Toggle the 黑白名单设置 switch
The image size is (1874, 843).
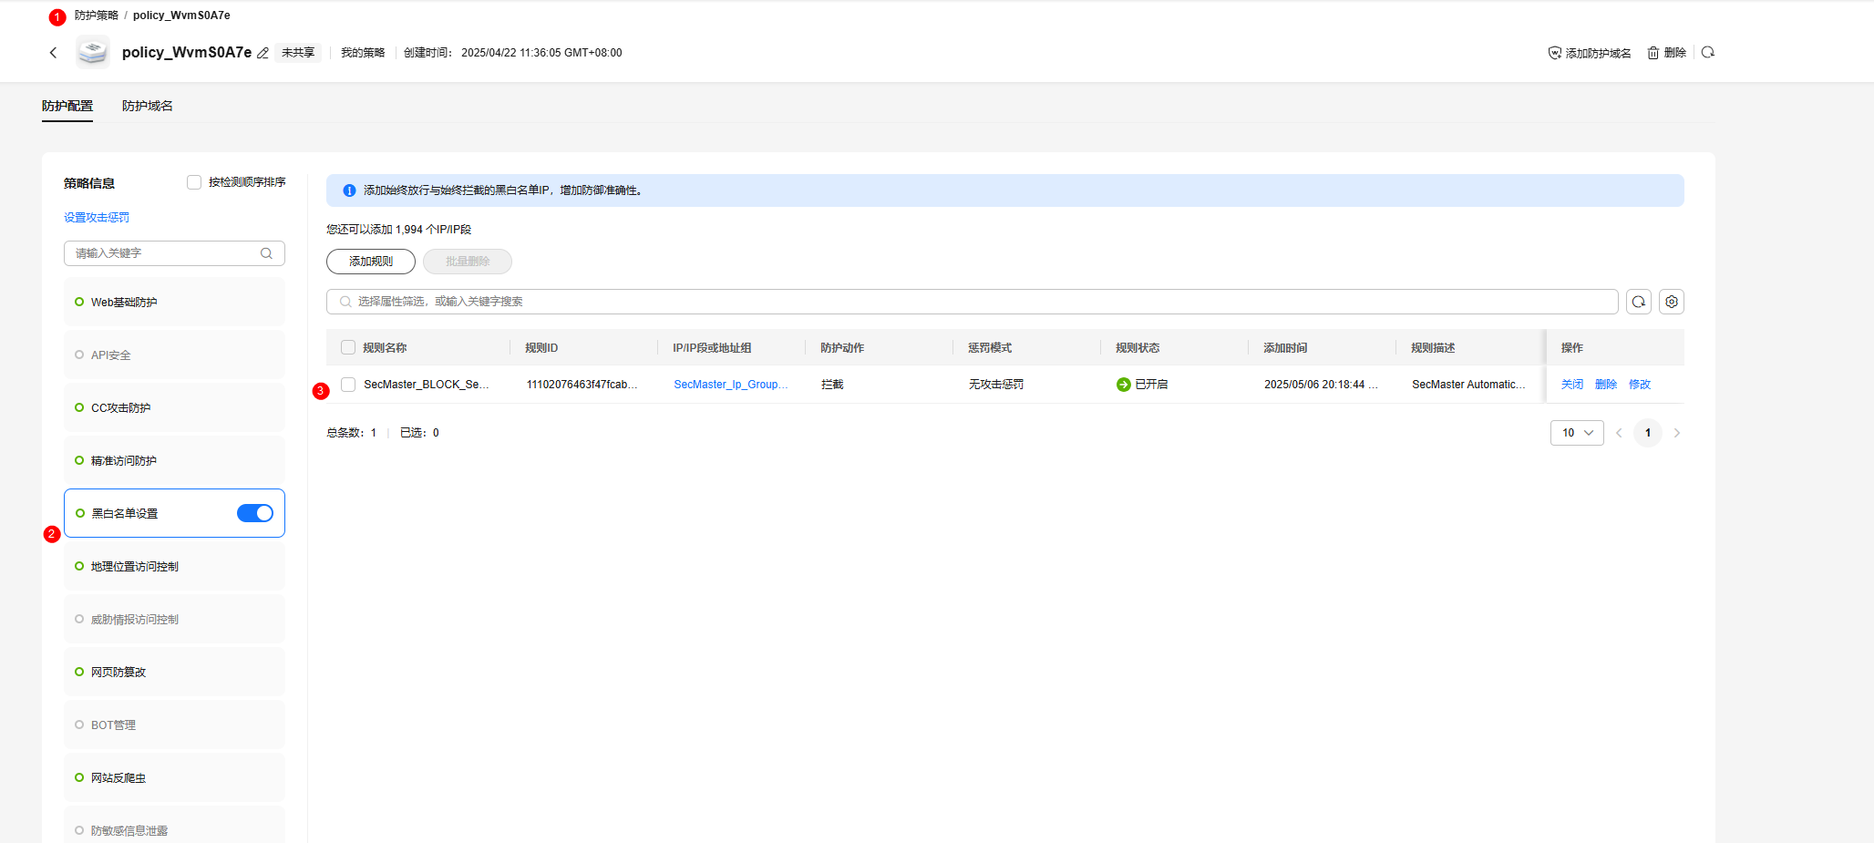255,513
